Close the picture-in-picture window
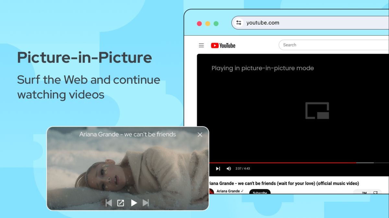This screenshot has width=389, height=218. pos(200,135)
